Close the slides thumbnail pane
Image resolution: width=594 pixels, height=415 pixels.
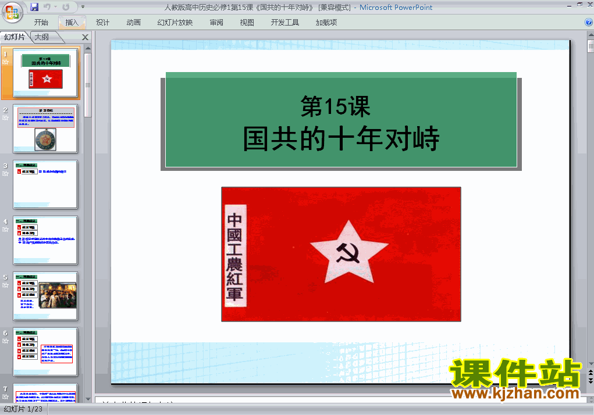[86, 37]
